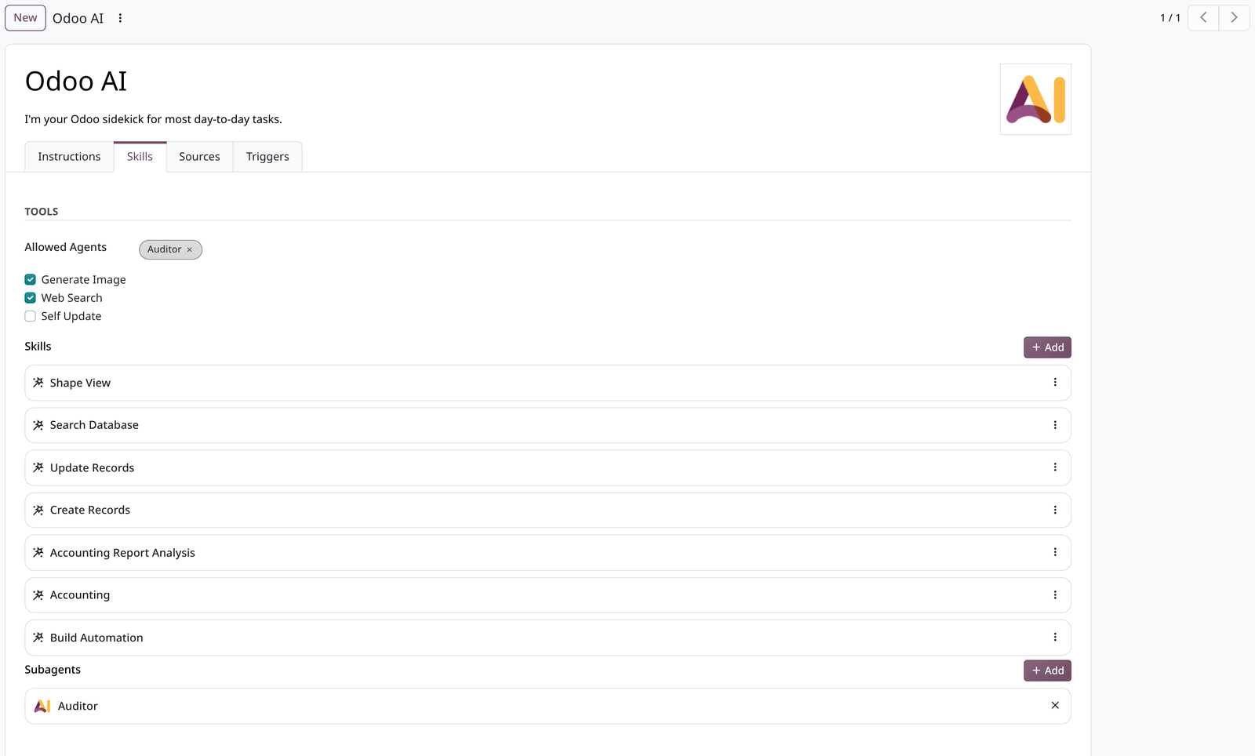Image resolution: width=1255 pixels, height=756 pixels.
Task: Click the Build Automation skill icon
Action: [38, 638]
